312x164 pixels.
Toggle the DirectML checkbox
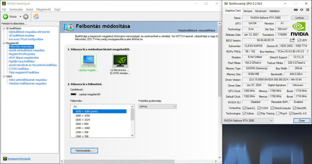pos(294,108)
